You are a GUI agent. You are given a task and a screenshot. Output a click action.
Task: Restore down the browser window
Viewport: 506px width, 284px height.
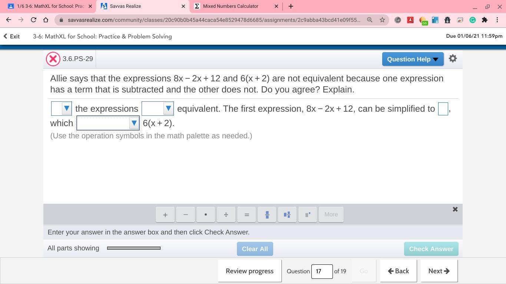(x=487, y=6)
